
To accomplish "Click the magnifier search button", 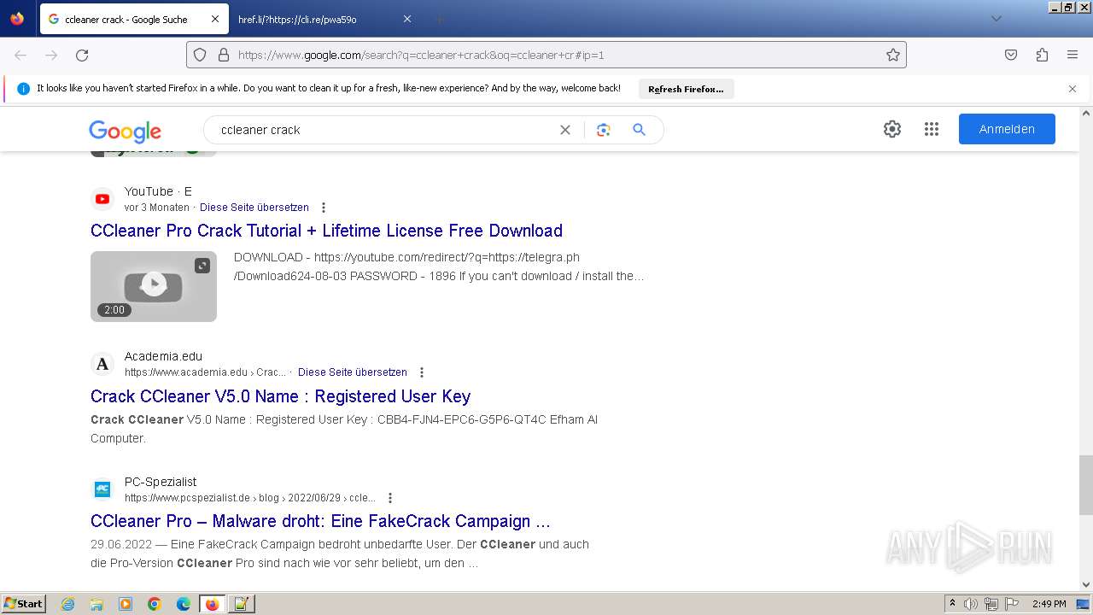I will point(639,130).
